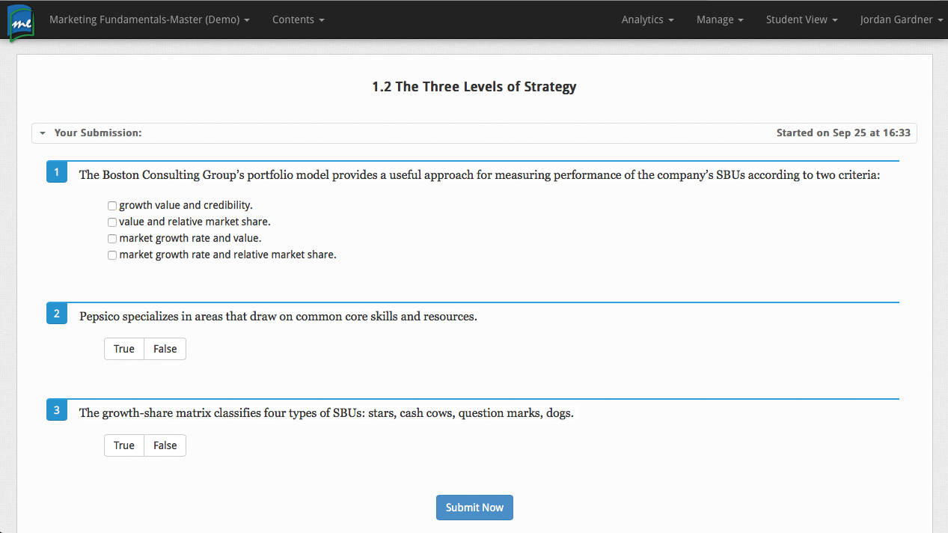Select "market growth rate and relative market share"
The height and width of the screenshot is (533, 948).
pos(111,255)
